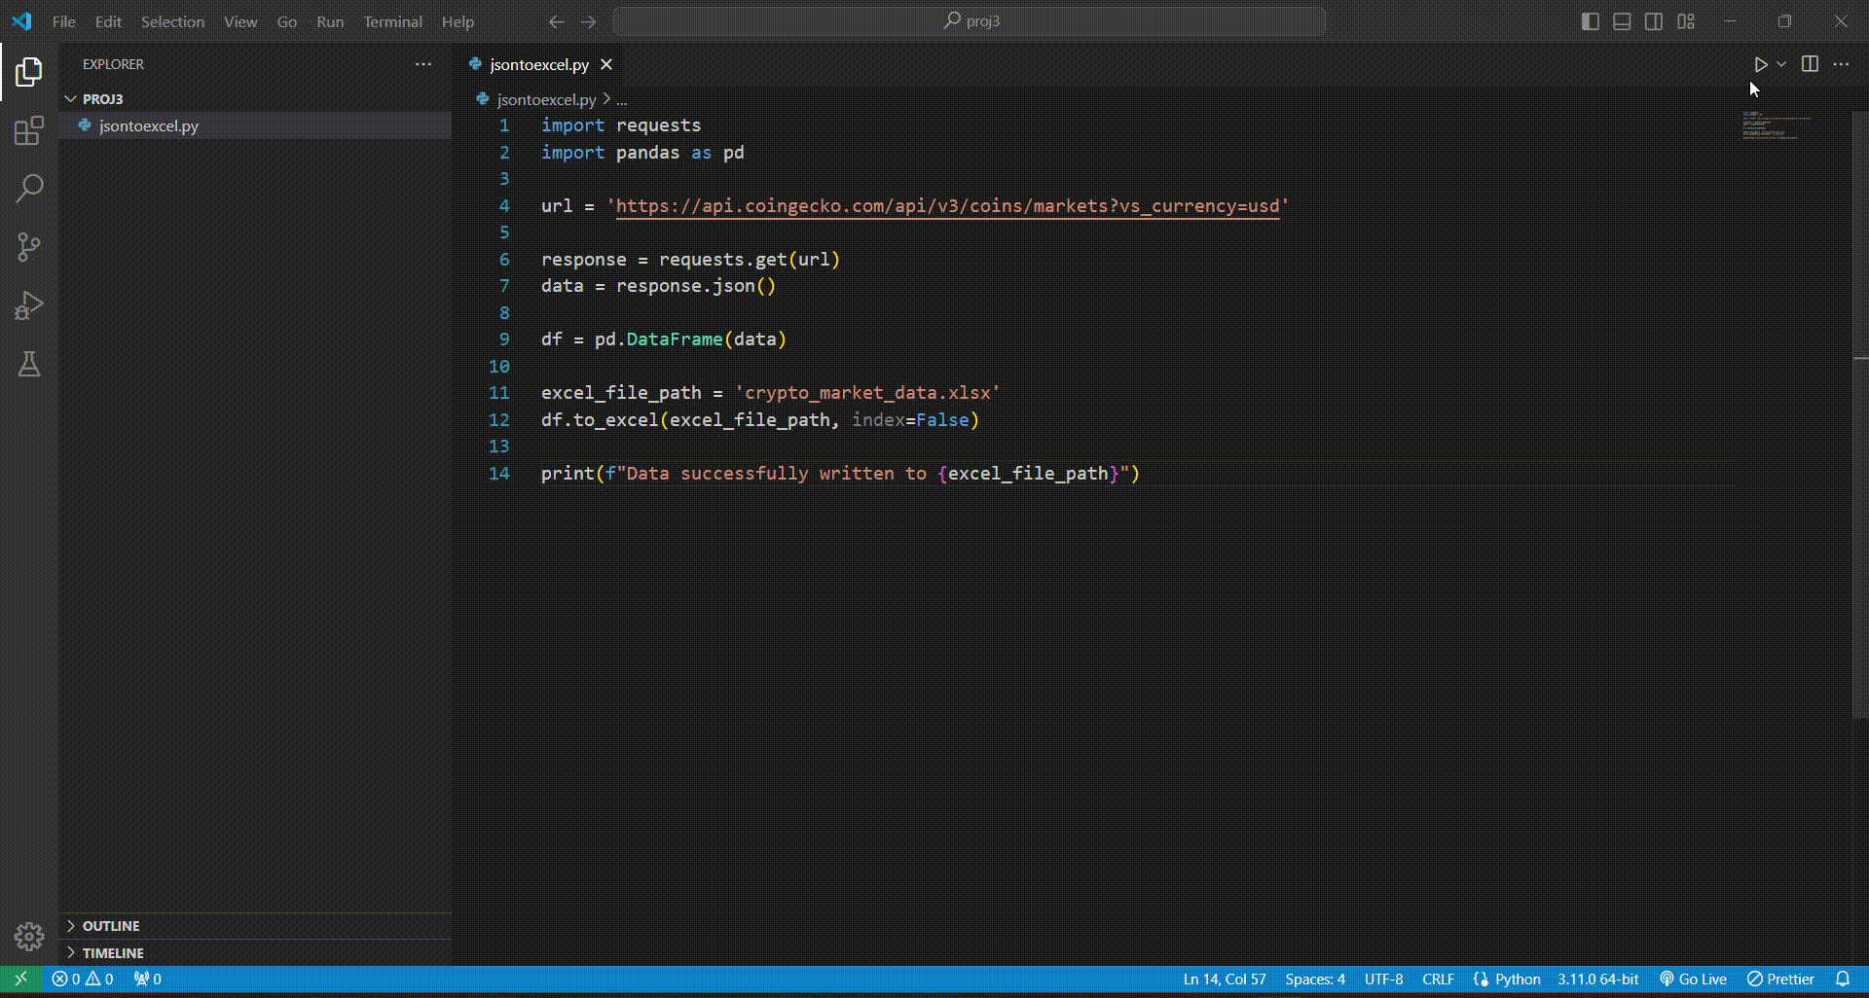
Task: Open the Selection menu
Action: pos(172,21)
